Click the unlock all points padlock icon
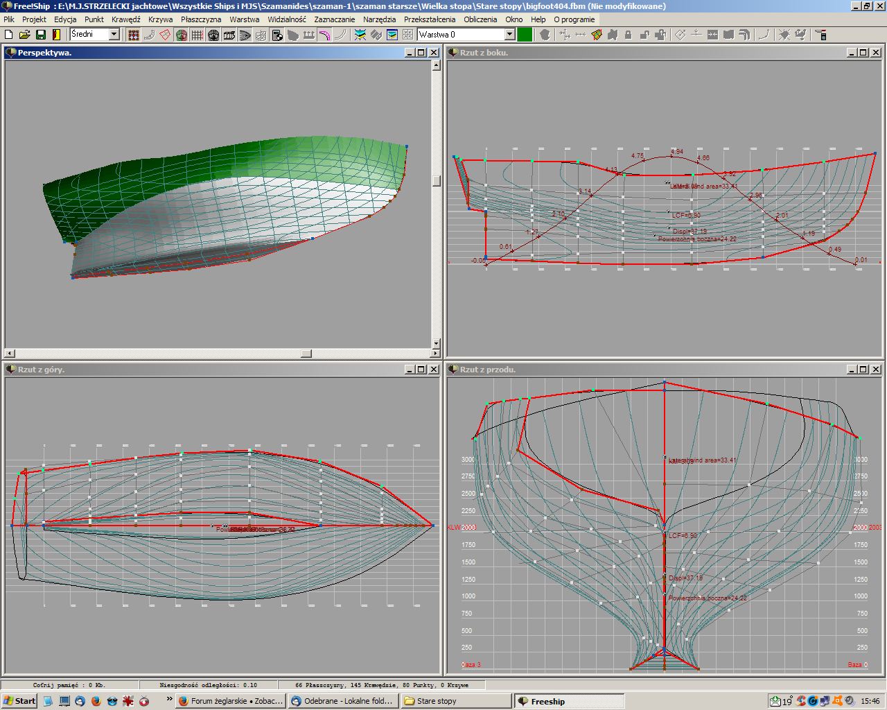 [660, 35]
